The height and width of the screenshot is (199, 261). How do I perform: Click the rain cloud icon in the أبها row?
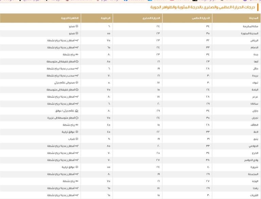[x=77, y=61]
